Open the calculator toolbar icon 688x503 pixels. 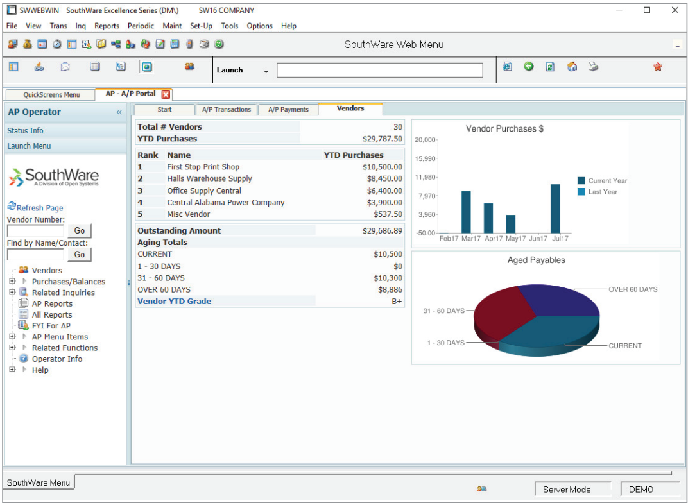click(175, 44)
